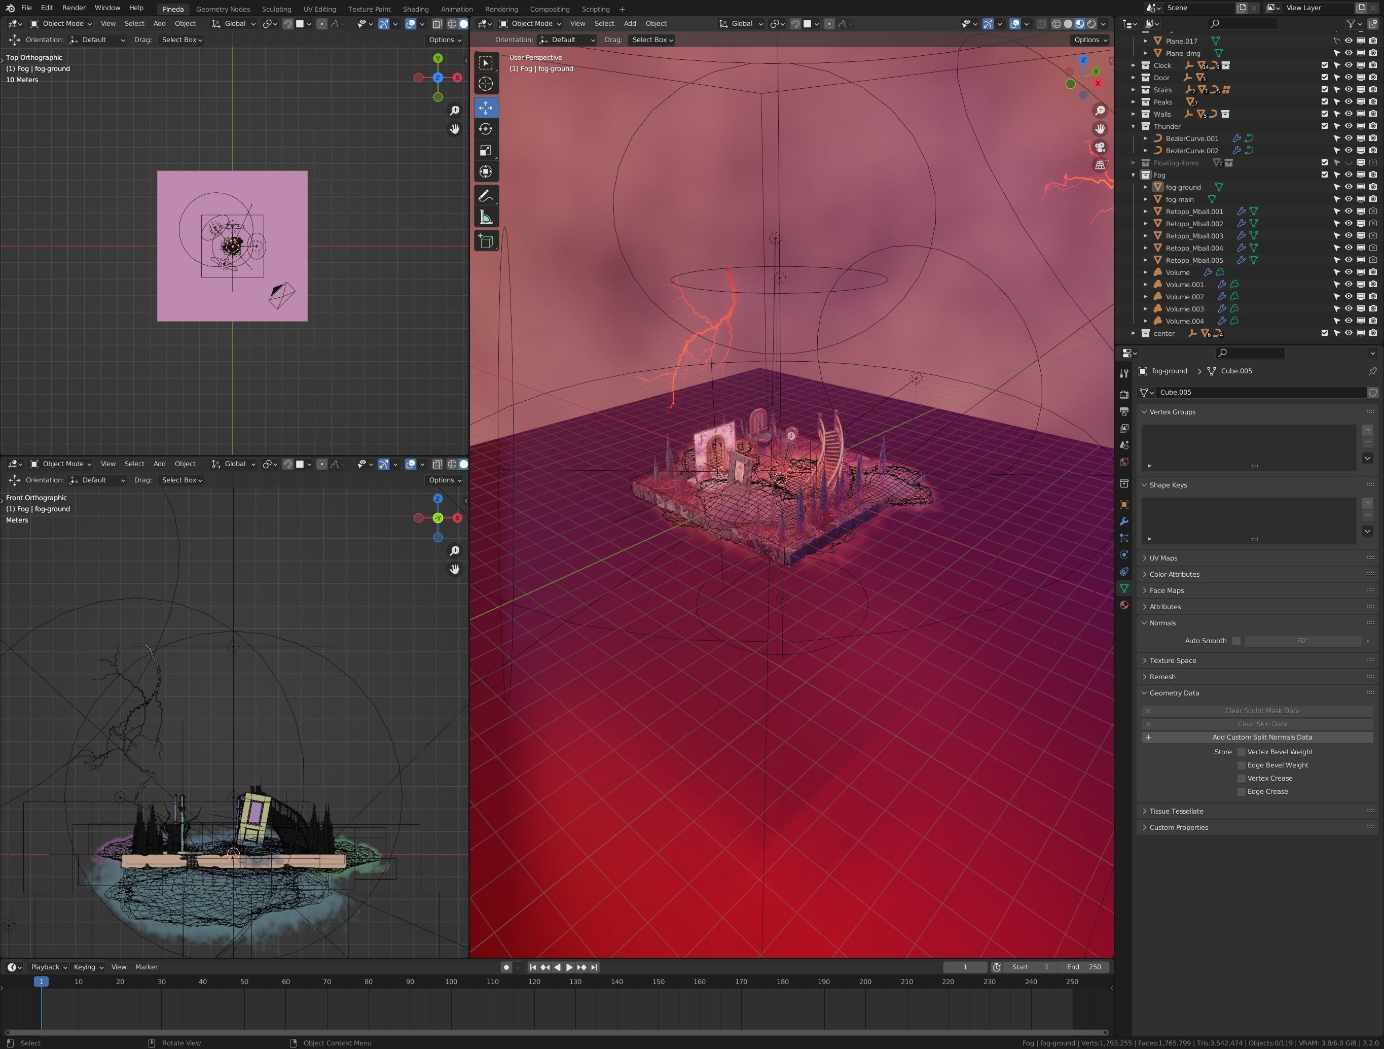This screenshot has width=1384, height=1049.
Task: Enable Vertex Bevel Weight checkbox
Action: coord(1242,752)
